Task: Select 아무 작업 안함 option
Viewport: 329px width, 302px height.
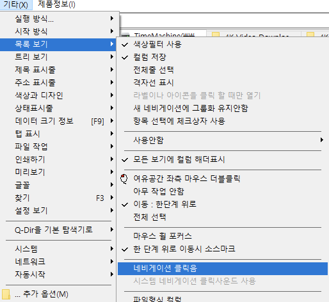Action: coord(223,191)
